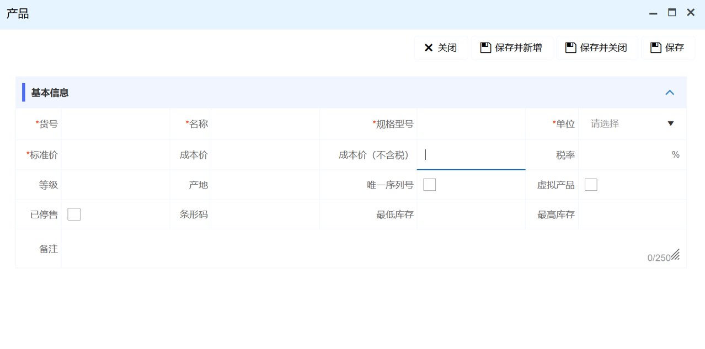This screenshot has height=349, width=705.
Task: Close the 产品 window with the X icon
Action: [x=691, y=13]
